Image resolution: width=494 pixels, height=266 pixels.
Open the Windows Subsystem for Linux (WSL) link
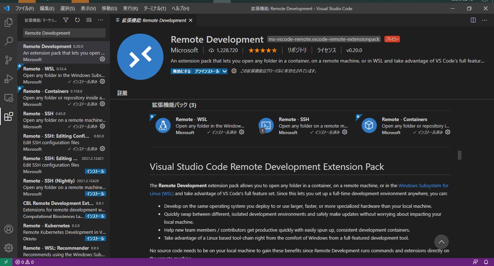[x=423, y=185]
